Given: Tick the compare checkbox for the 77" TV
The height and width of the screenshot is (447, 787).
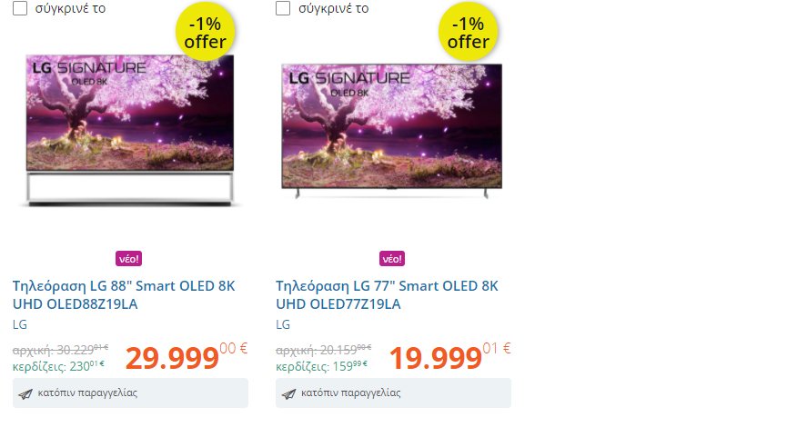Looking at the screenshot, I should point(283,8).
